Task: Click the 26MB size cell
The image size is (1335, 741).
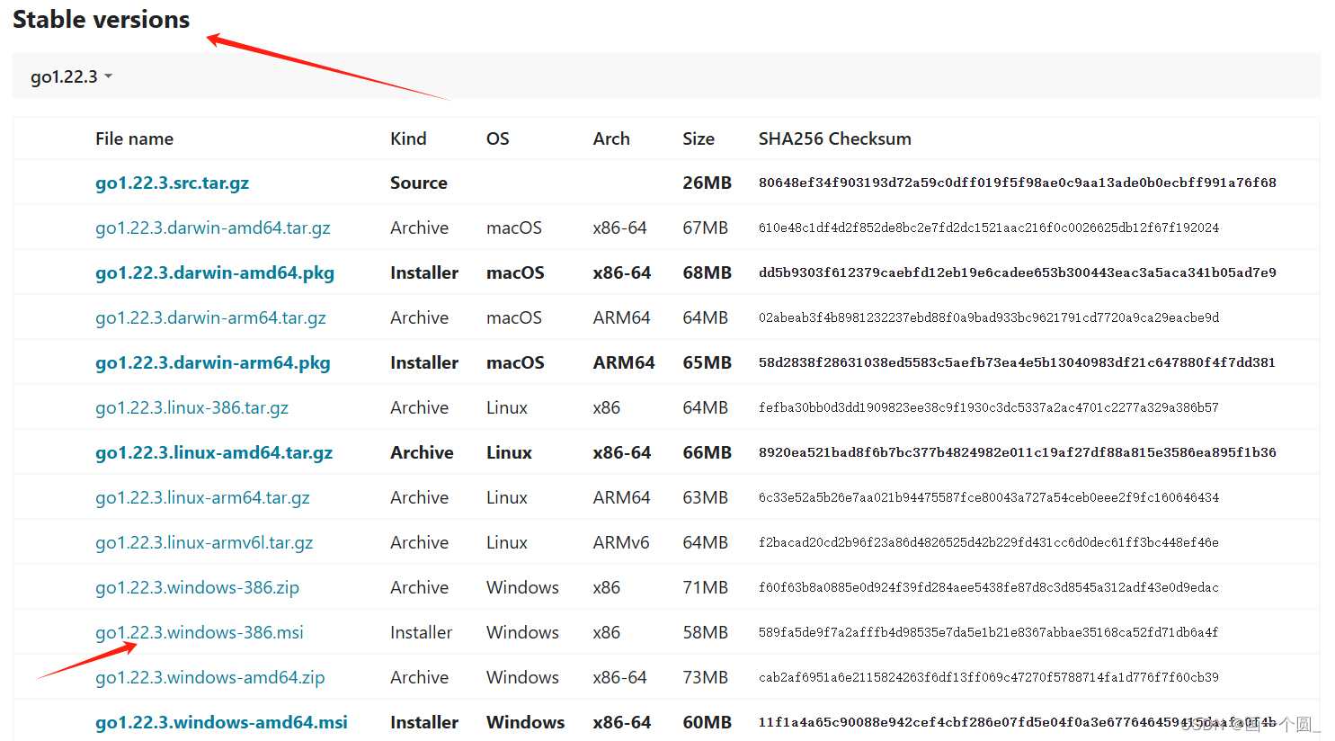Action: pos(707,183)
